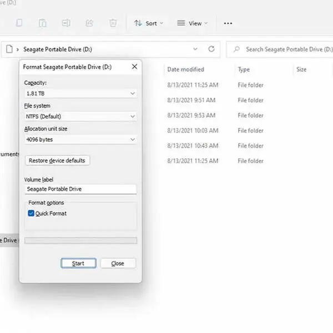Refresh the Seagate Portable Drive folder
The width and height of the screenshot is (333, 333).
click(211, 49)
